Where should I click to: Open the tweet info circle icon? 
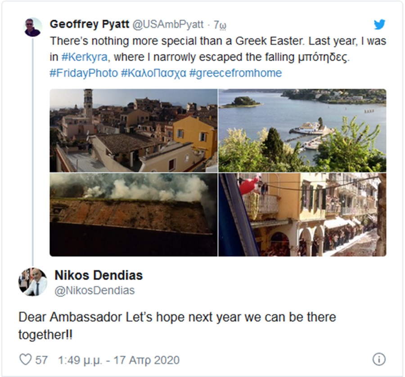[379, 359]
